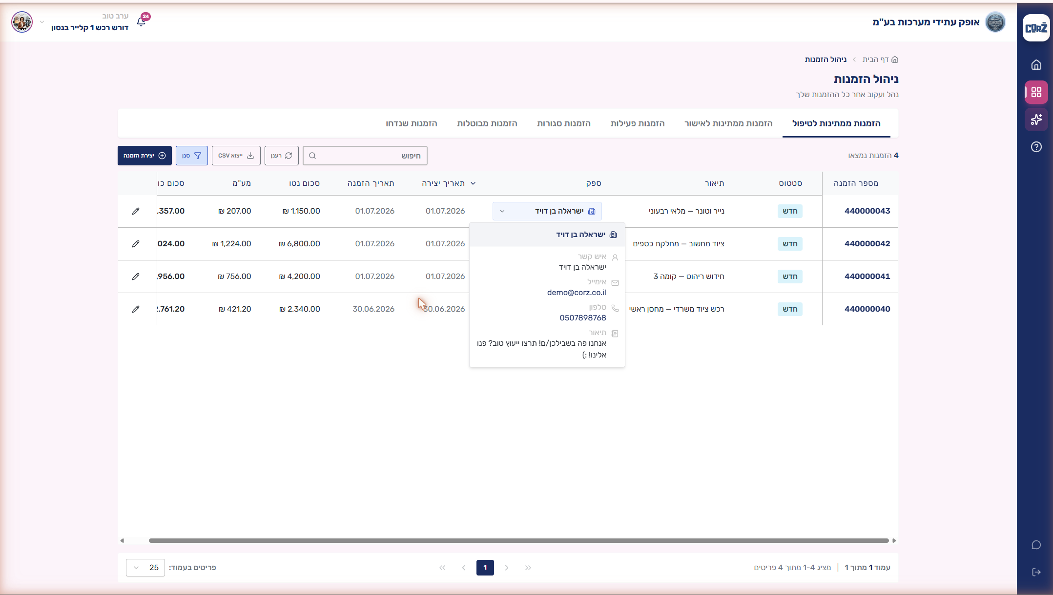The height and width of the screenshot is (595, 1053).
Task: Click description רכש ציוד משרדי – מחסן ראשי
Action: click(x=677, y=309)
